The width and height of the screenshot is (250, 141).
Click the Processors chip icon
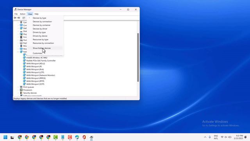click(21, 90)
